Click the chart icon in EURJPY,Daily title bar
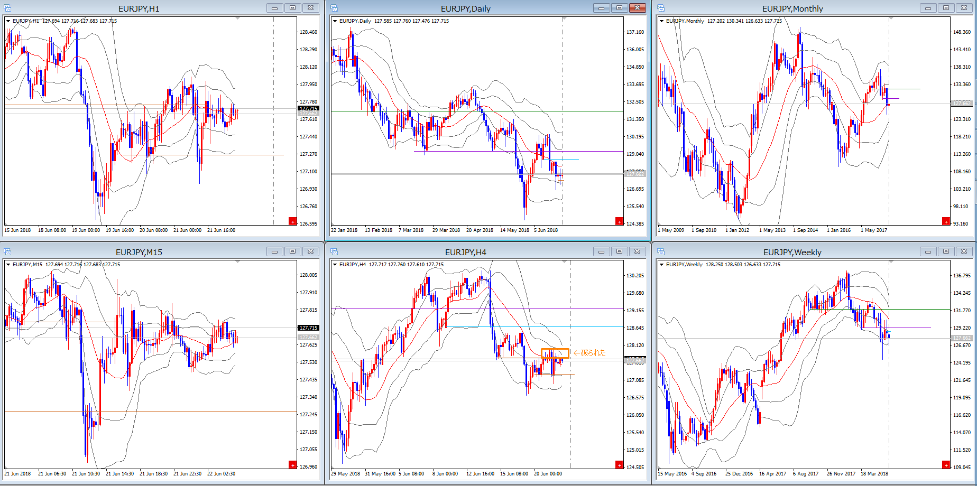 coord(334,8)
